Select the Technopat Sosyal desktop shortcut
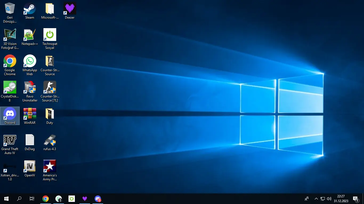364x204 pixels. click(50, 39)
